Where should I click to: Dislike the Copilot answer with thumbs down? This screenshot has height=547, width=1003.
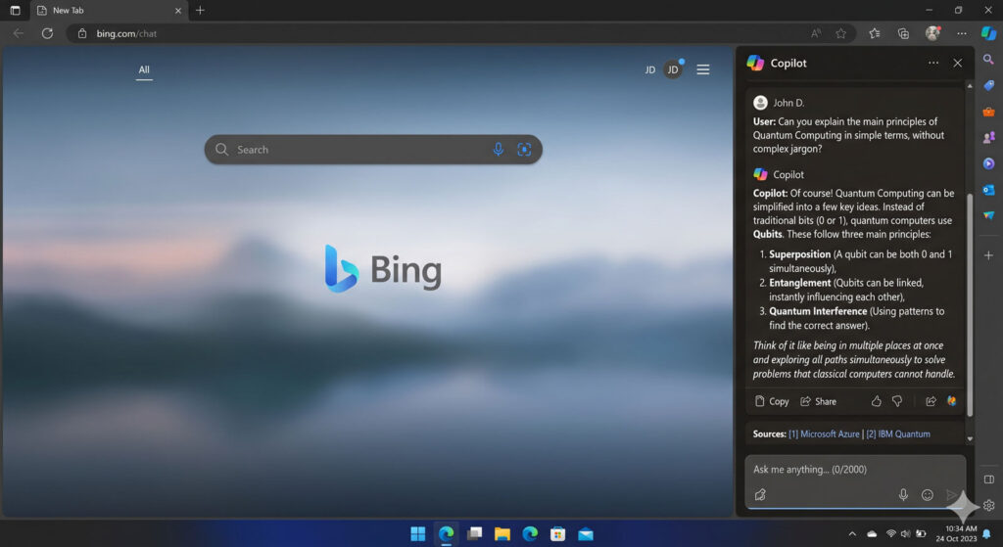[897, 401]
